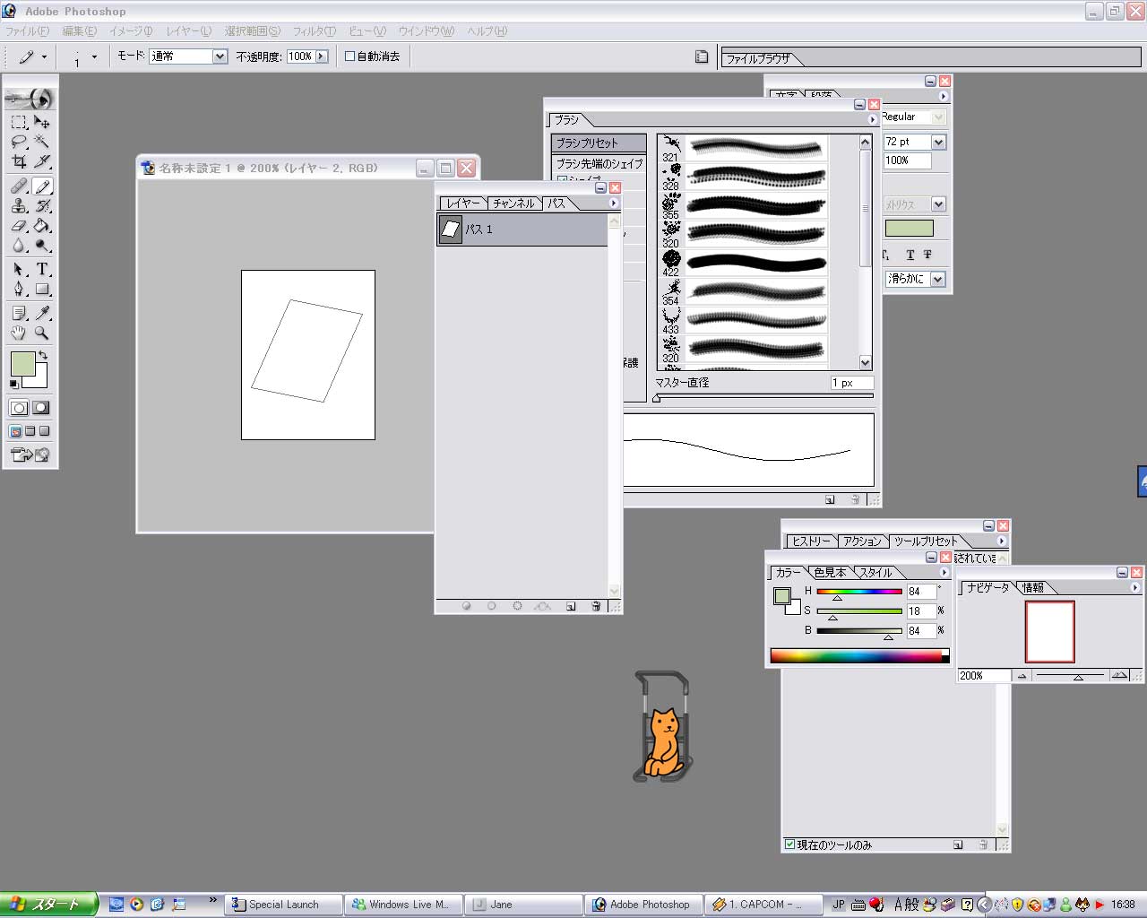Switch to the ヒストリー tab
The width and height of the screenshot is (1147, 918).
pyautogui.click(x=812, y=541)
